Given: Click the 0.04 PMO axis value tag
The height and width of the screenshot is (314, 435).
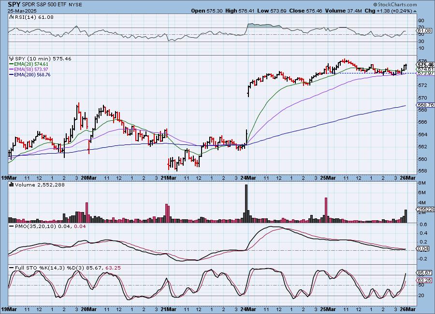Looking at the screenshot, I should 423,248.
